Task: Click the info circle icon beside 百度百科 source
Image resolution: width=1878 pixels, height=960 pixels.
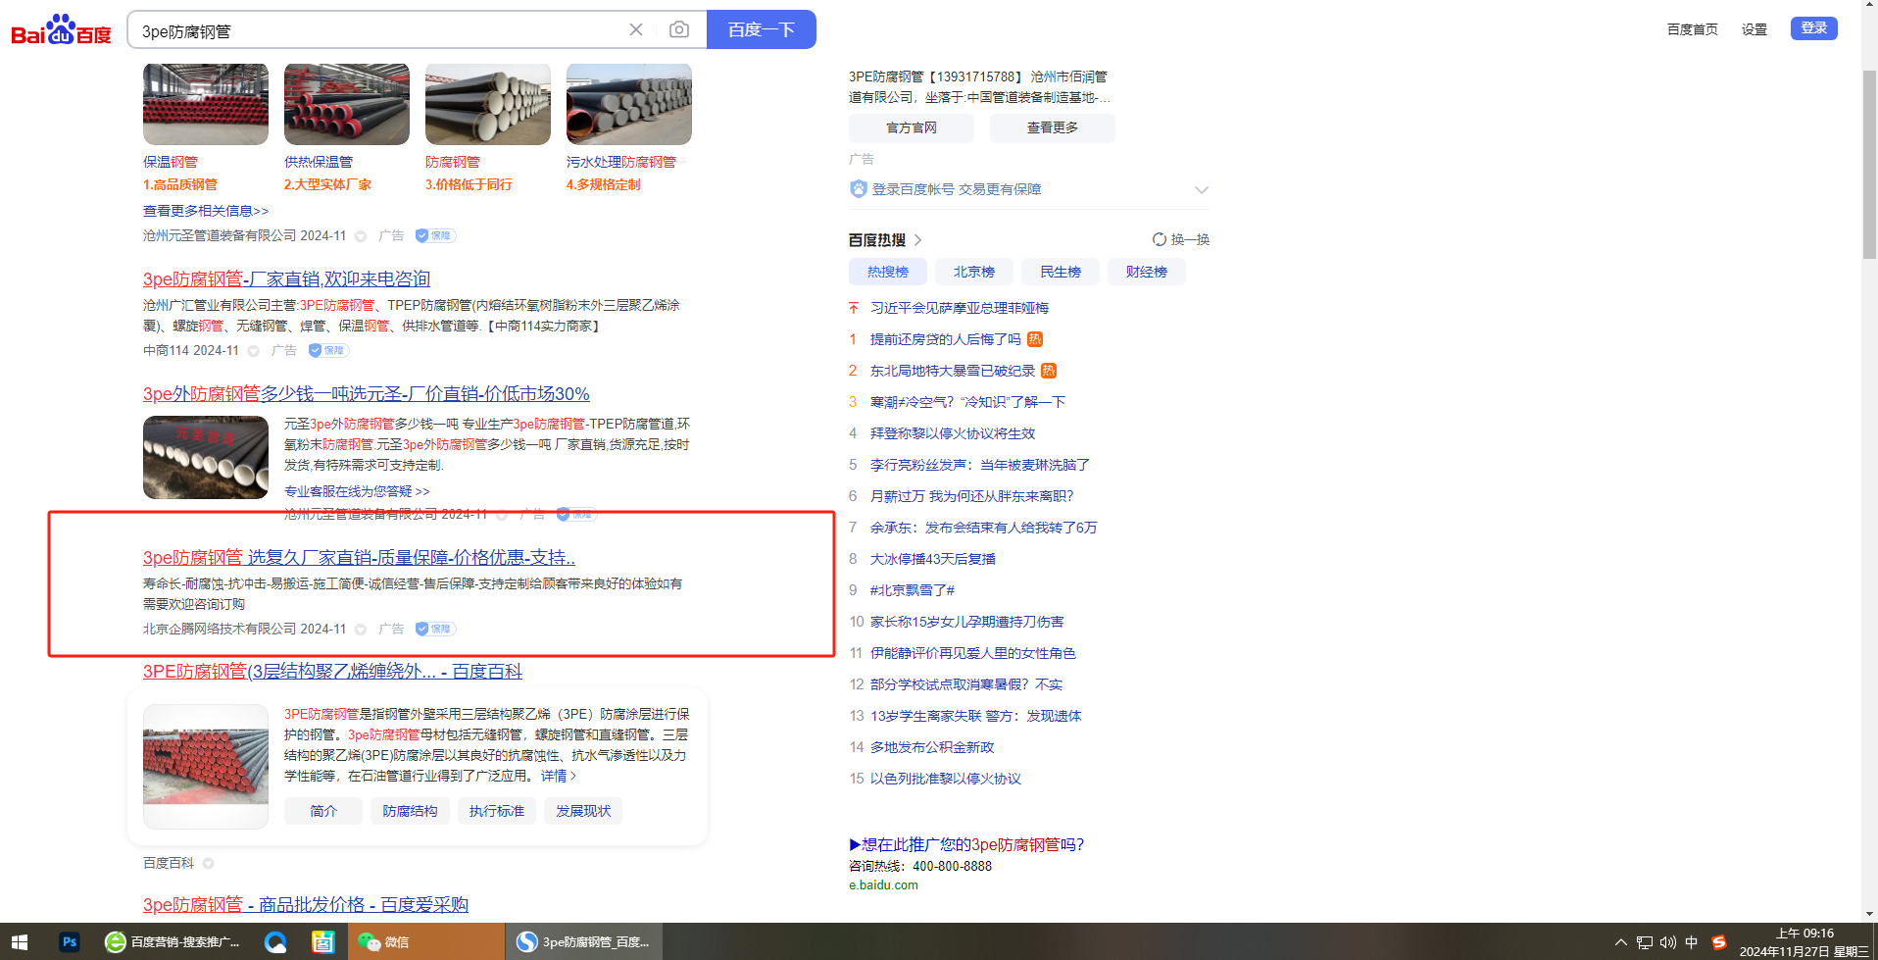Action: [208, 863]
